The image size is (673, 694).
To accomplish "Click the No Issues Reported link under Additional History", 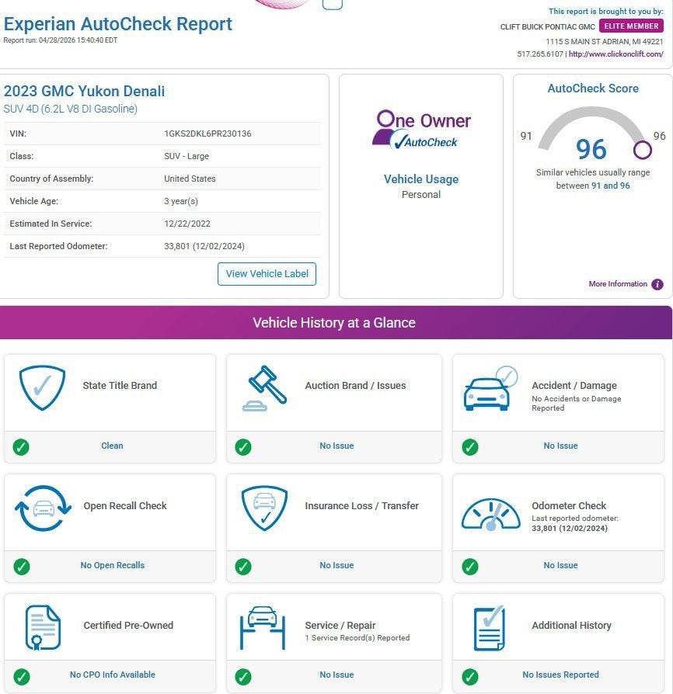I will pos(560,675).
